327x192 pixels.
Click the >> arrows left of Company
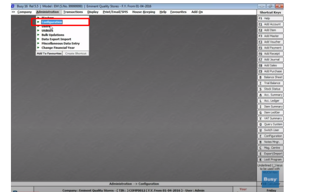point(13,12)
